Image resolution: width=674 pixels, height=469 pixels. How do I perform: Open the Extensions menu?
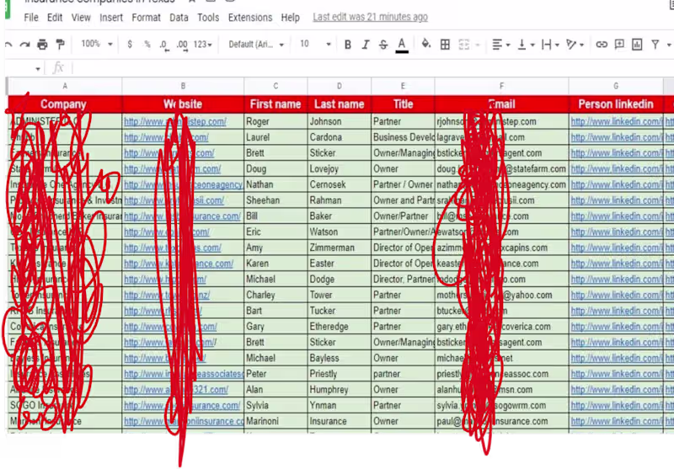point(250,18)
